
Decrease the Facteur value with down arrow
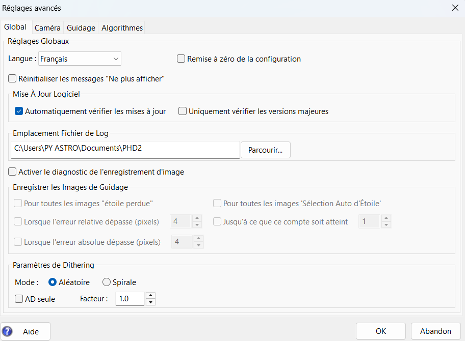(x=150, y=302)
